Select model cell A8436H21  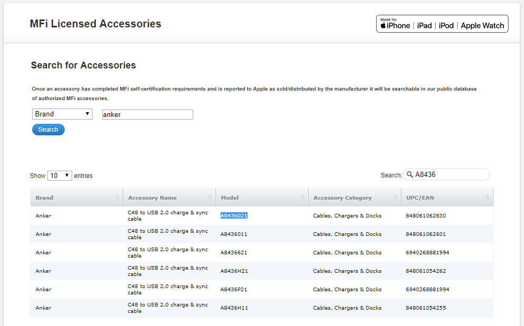[234, 271]
